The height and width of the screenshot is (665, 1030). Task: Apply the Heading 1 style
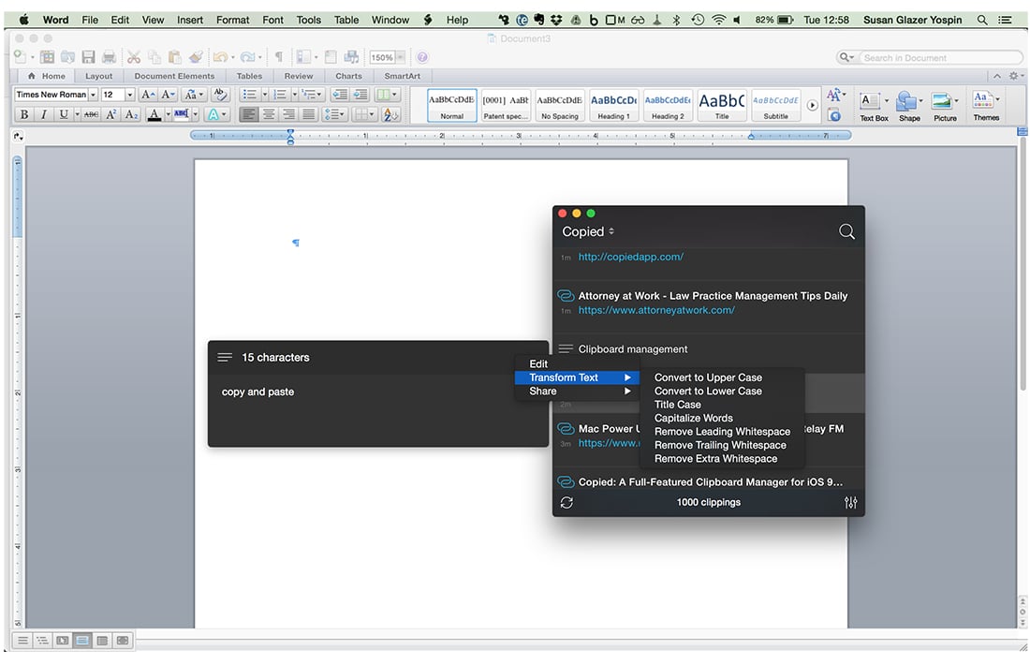613,105
